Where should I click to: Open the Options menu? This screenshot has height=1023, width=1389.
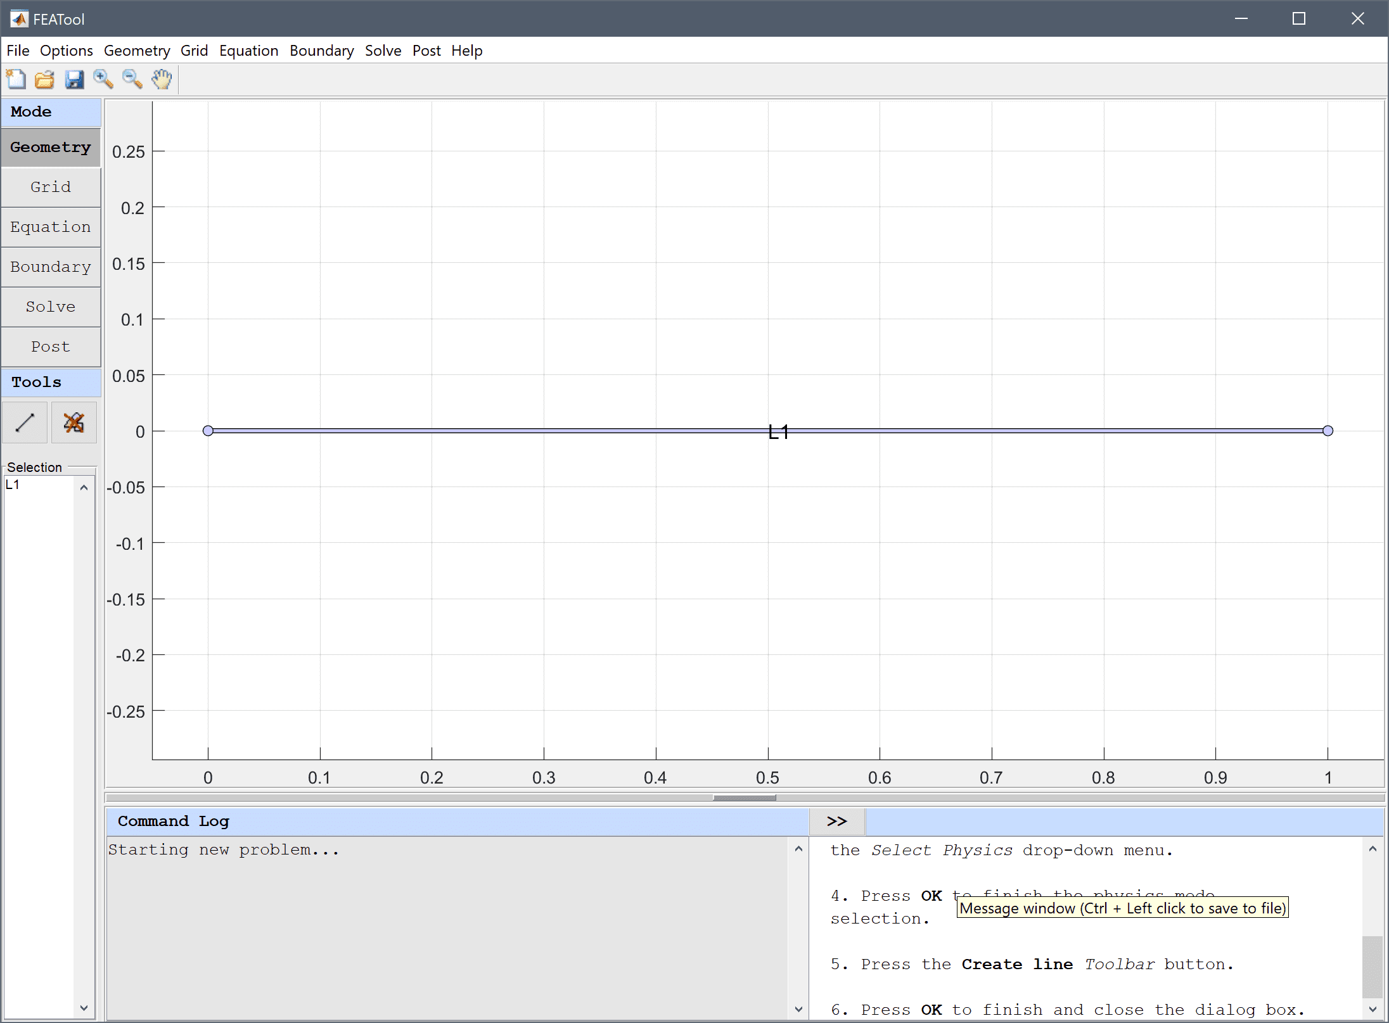[67, 51]
